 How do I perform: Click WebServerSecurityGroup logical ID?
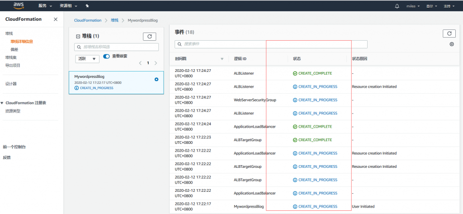pyautogui.click(x=255, y=100)
